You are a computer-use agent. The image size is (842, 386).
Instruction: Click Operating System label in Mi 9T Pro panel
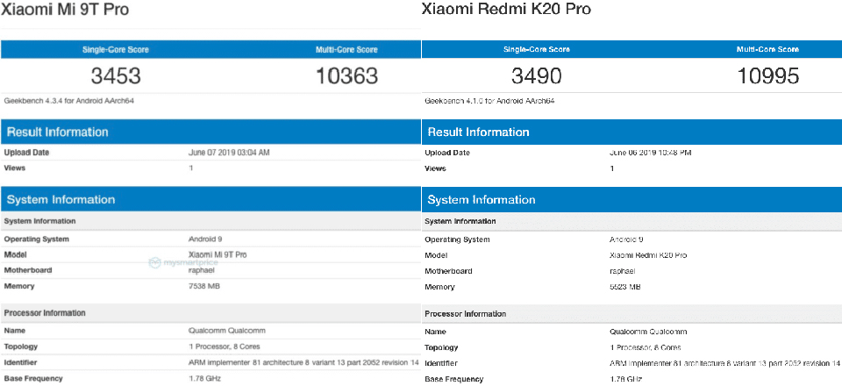[37, 239]
